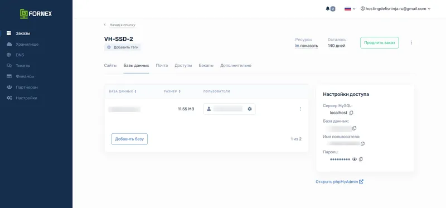Click the database user gear icon
Image resolution: width=446 pixels, height=208 pixels.
tap(250, 109)
